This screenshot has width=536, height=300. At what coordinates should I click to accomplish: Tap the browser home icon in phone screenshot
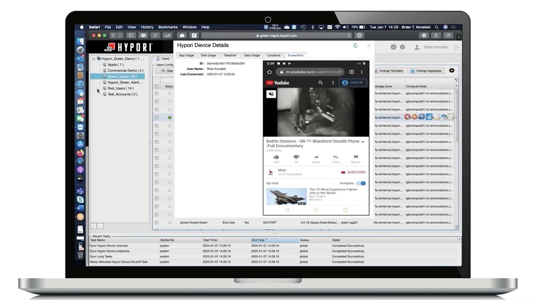click(x=269, y=72)
